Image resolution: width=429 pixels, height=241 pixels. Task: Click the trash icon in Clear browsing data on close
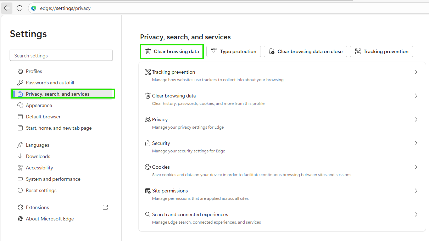272,51
